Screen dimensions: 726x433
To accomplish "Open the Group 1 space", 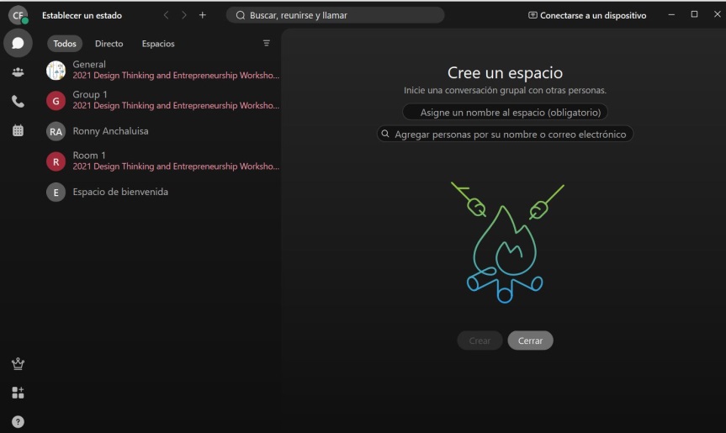I will click(x=162, y=100).
